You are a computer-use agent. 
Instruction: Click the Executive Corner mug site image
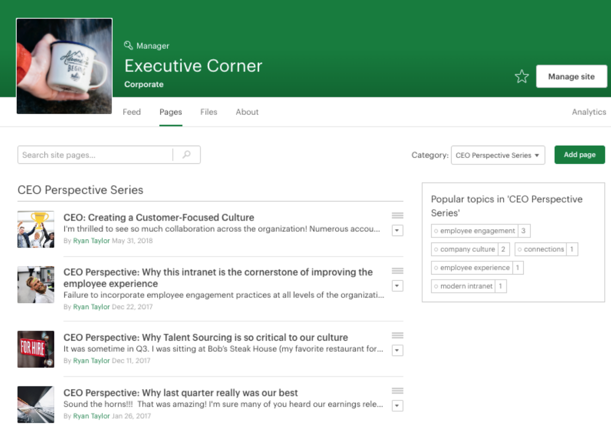[64, 66]
